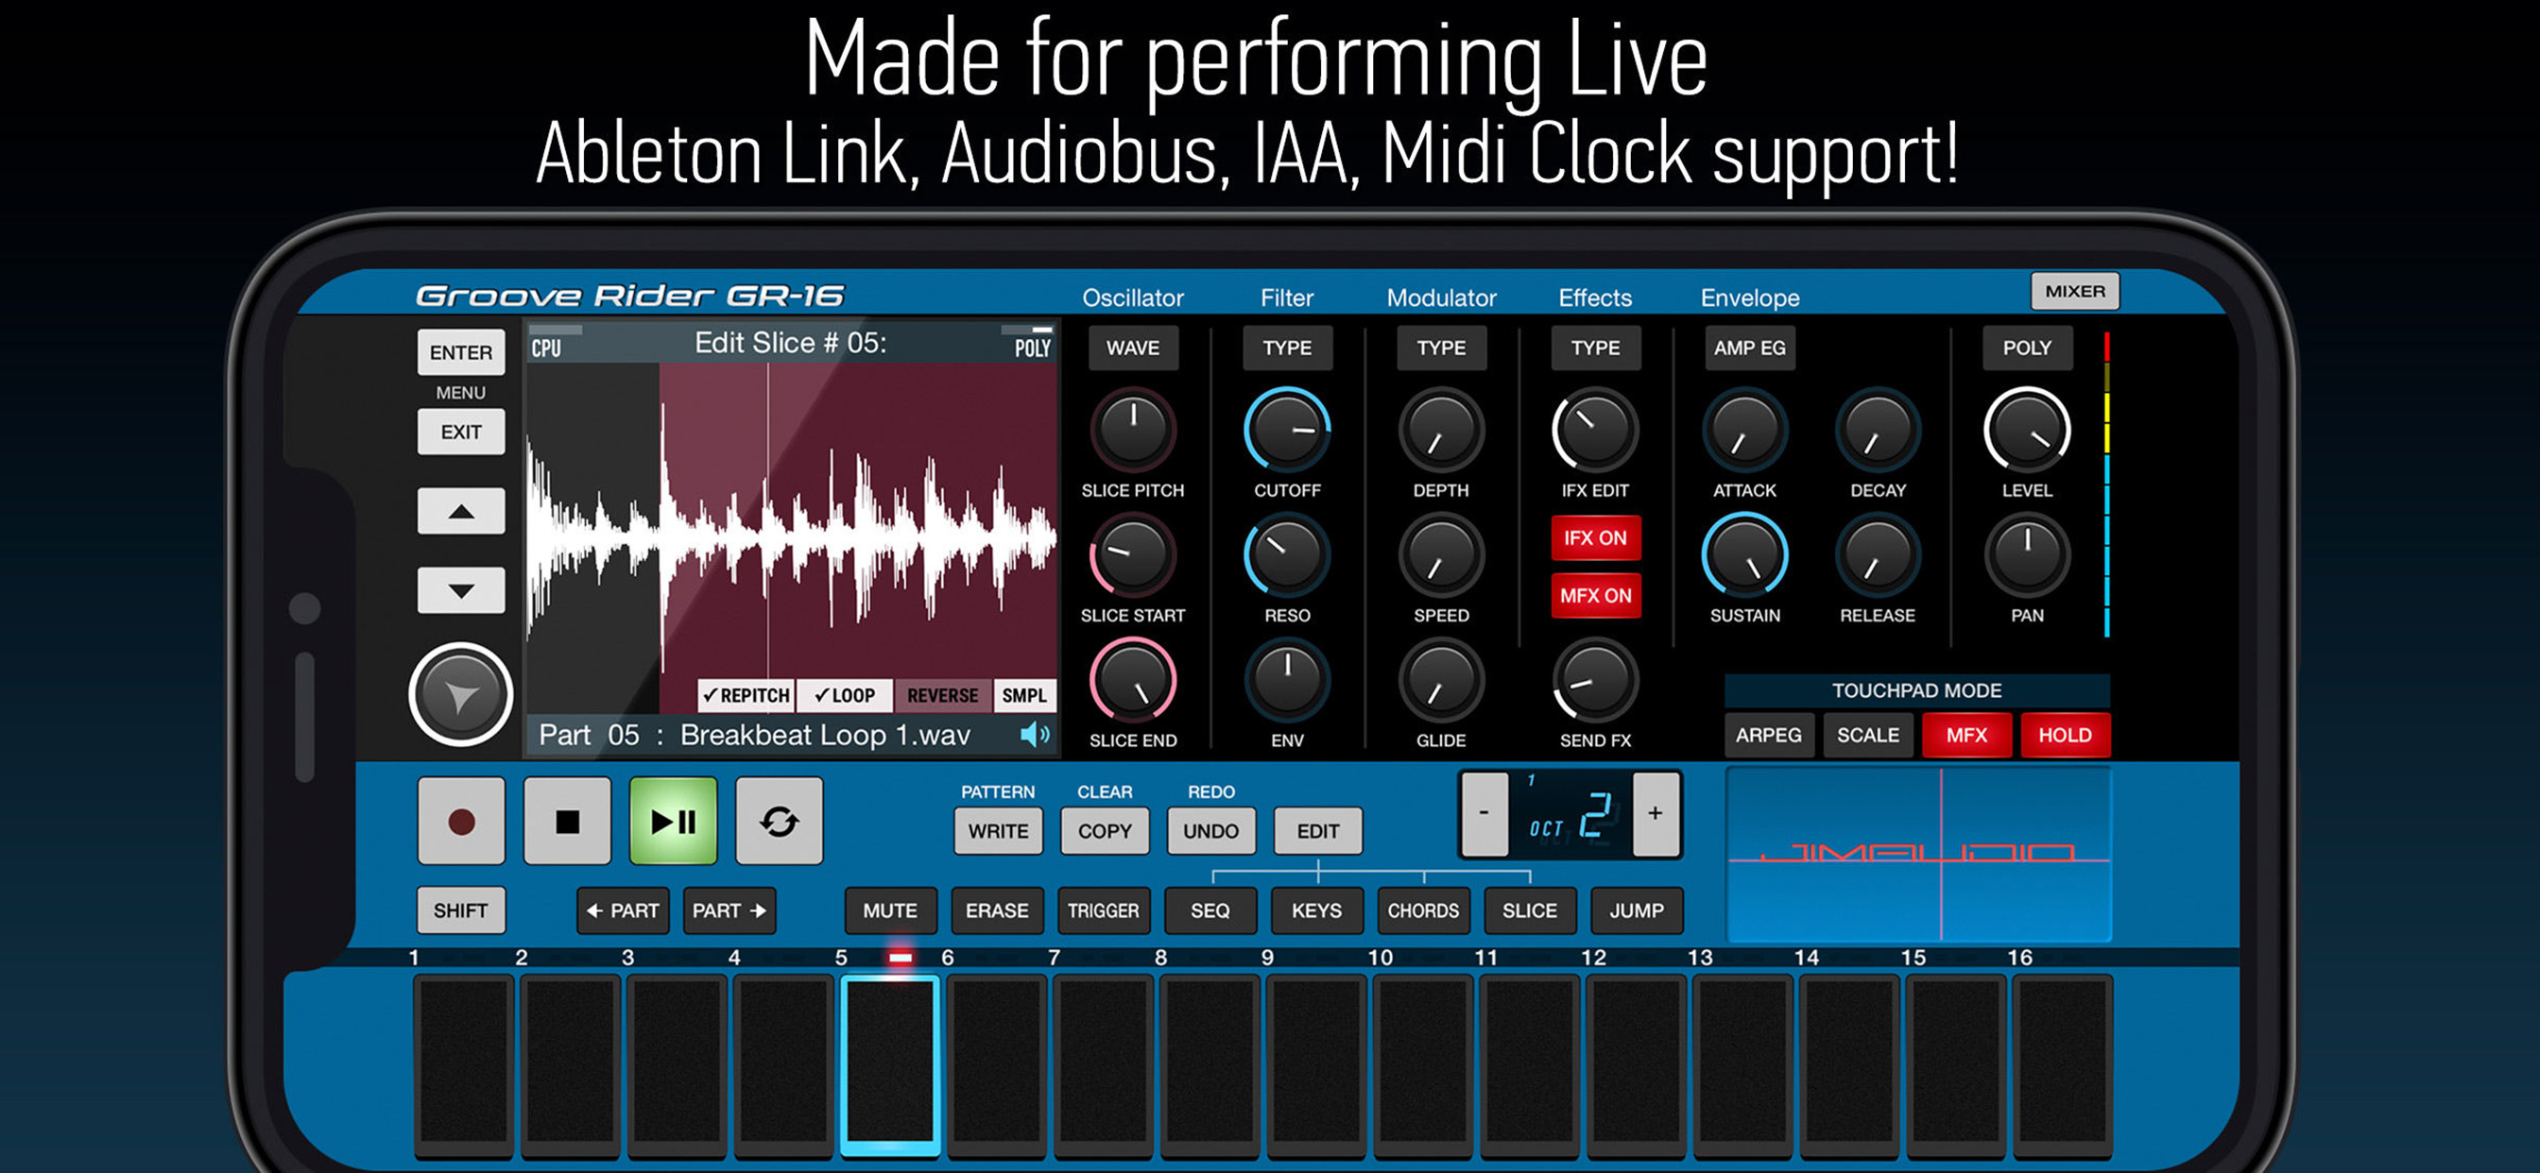Viewport: 2540px width, 1173px height.
Task: Click the ATTACK knob
Action: 1744,430
